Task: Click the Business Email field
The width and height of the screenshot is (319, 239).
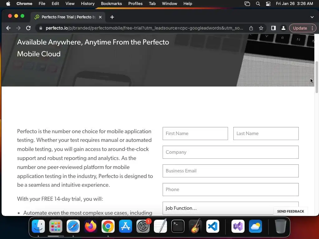Action: [231, 171]
